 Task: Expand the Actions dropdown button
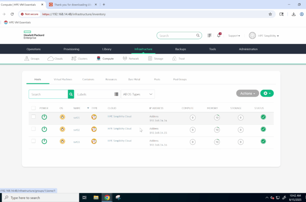[248, 94]
